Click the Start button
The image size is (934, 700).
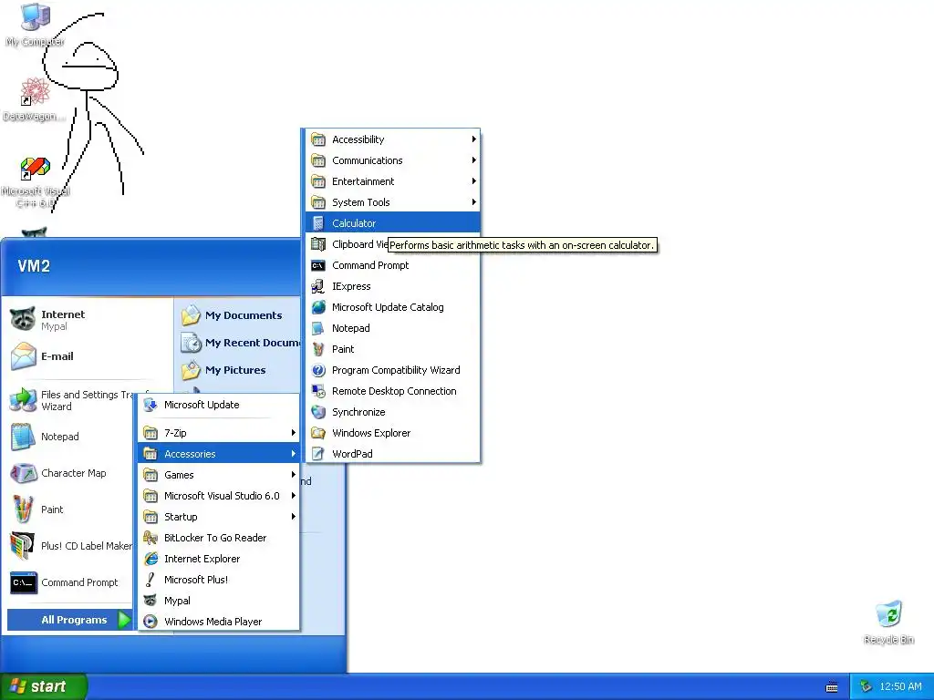(44, 686)
